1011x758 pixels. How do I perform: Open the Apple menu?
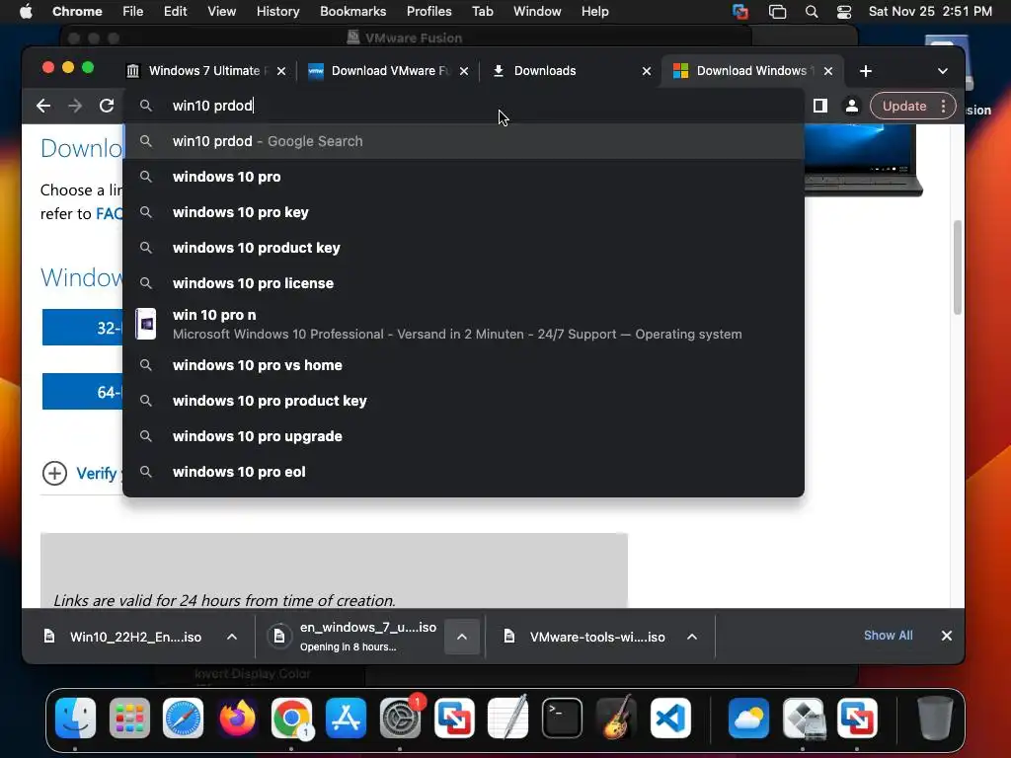(26, 12)
